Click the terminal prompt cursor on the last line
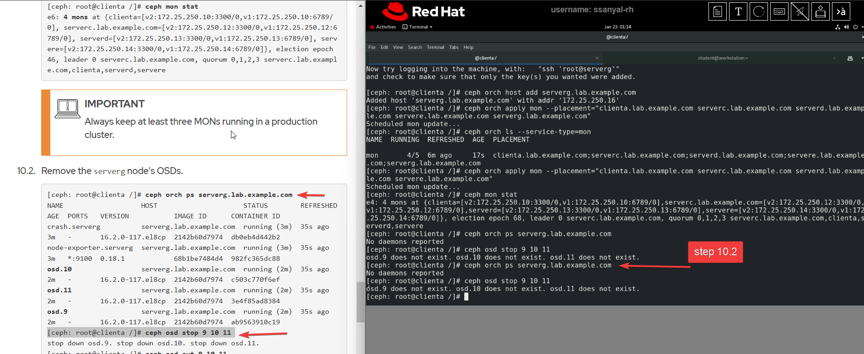864x354 pixels. pyautogui.click(x=466, y=297)
